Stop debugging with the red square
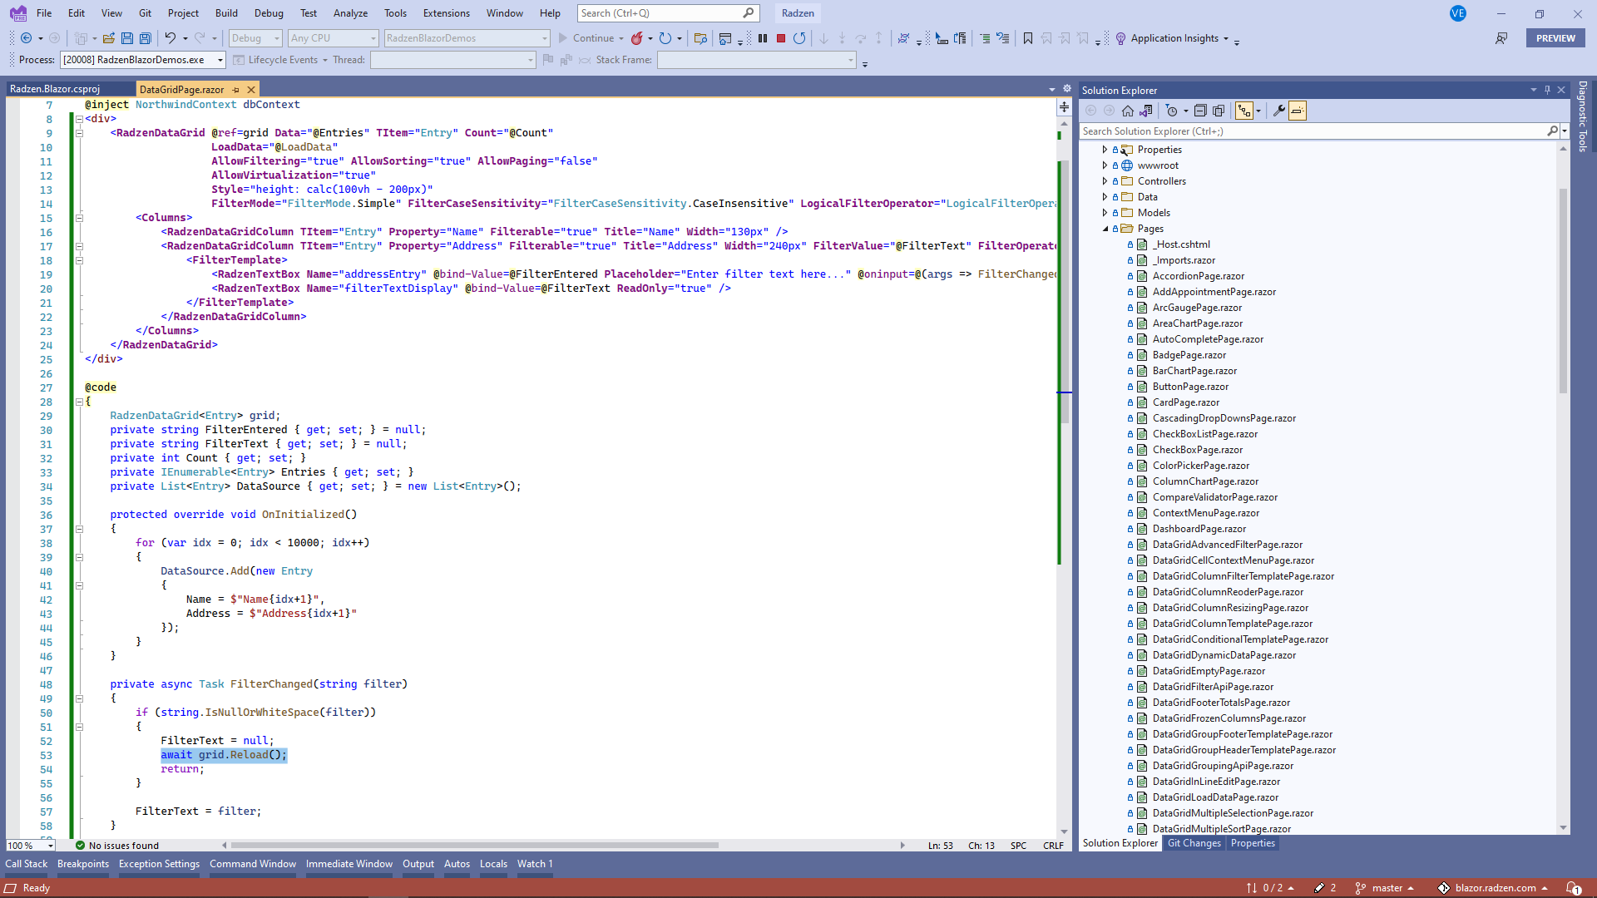1597x898 pixels. tap(780, 38)
